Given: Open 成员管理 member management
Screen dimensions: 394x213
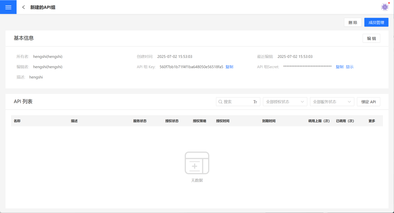Looking at the screenshot, I should [x=376, y=22].
